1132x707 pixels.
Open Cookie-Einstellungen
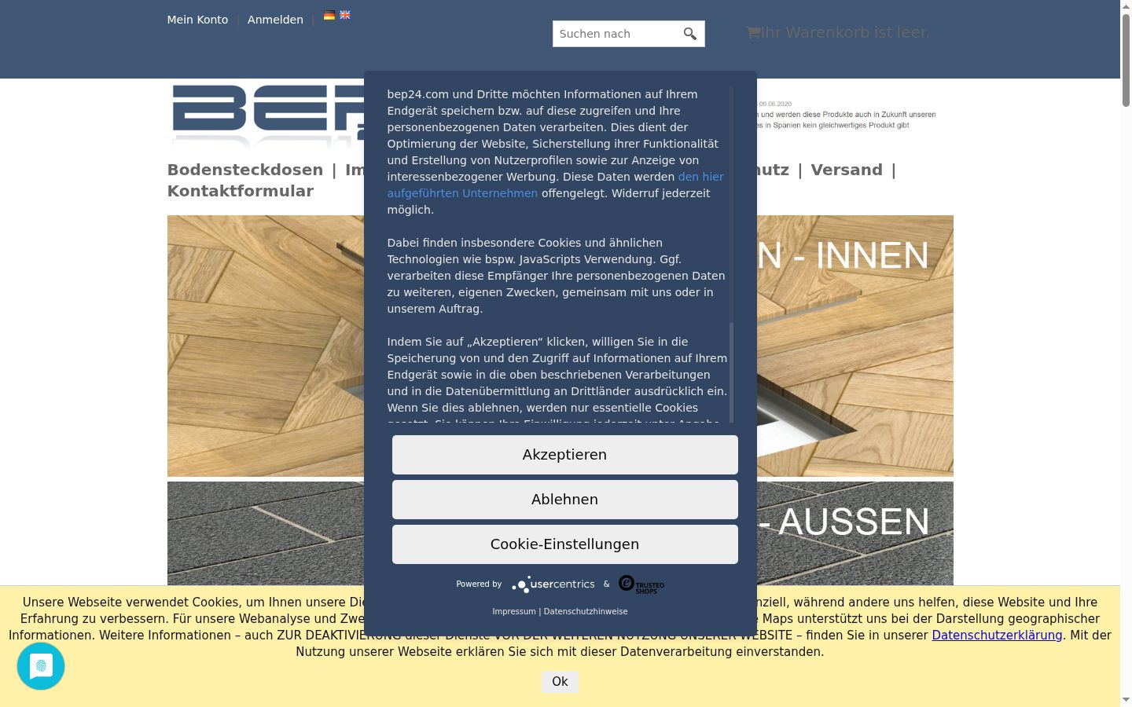pos(565,544)
